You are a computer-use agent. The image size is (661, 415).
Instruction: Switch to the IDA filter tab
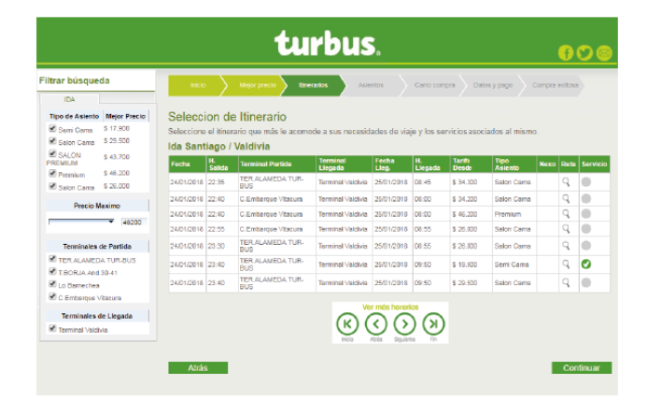70,99
